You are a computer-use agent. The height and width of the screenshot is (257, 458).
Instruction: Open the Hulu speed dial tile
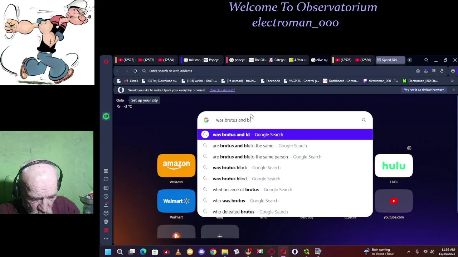[x=394, y=166]
